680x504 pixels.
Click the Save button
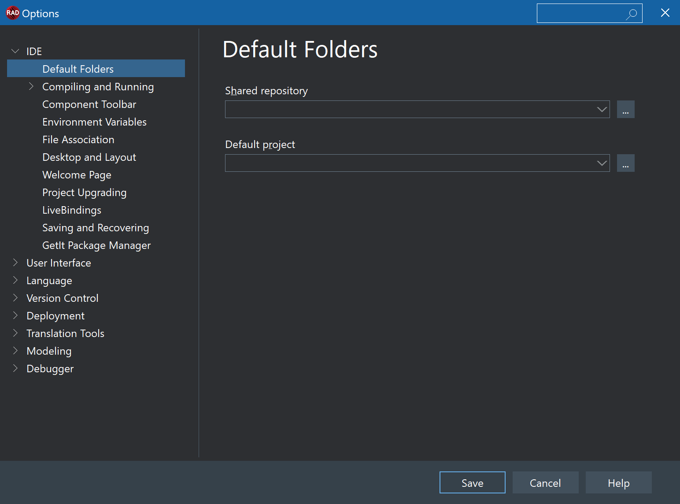point(473,482)
